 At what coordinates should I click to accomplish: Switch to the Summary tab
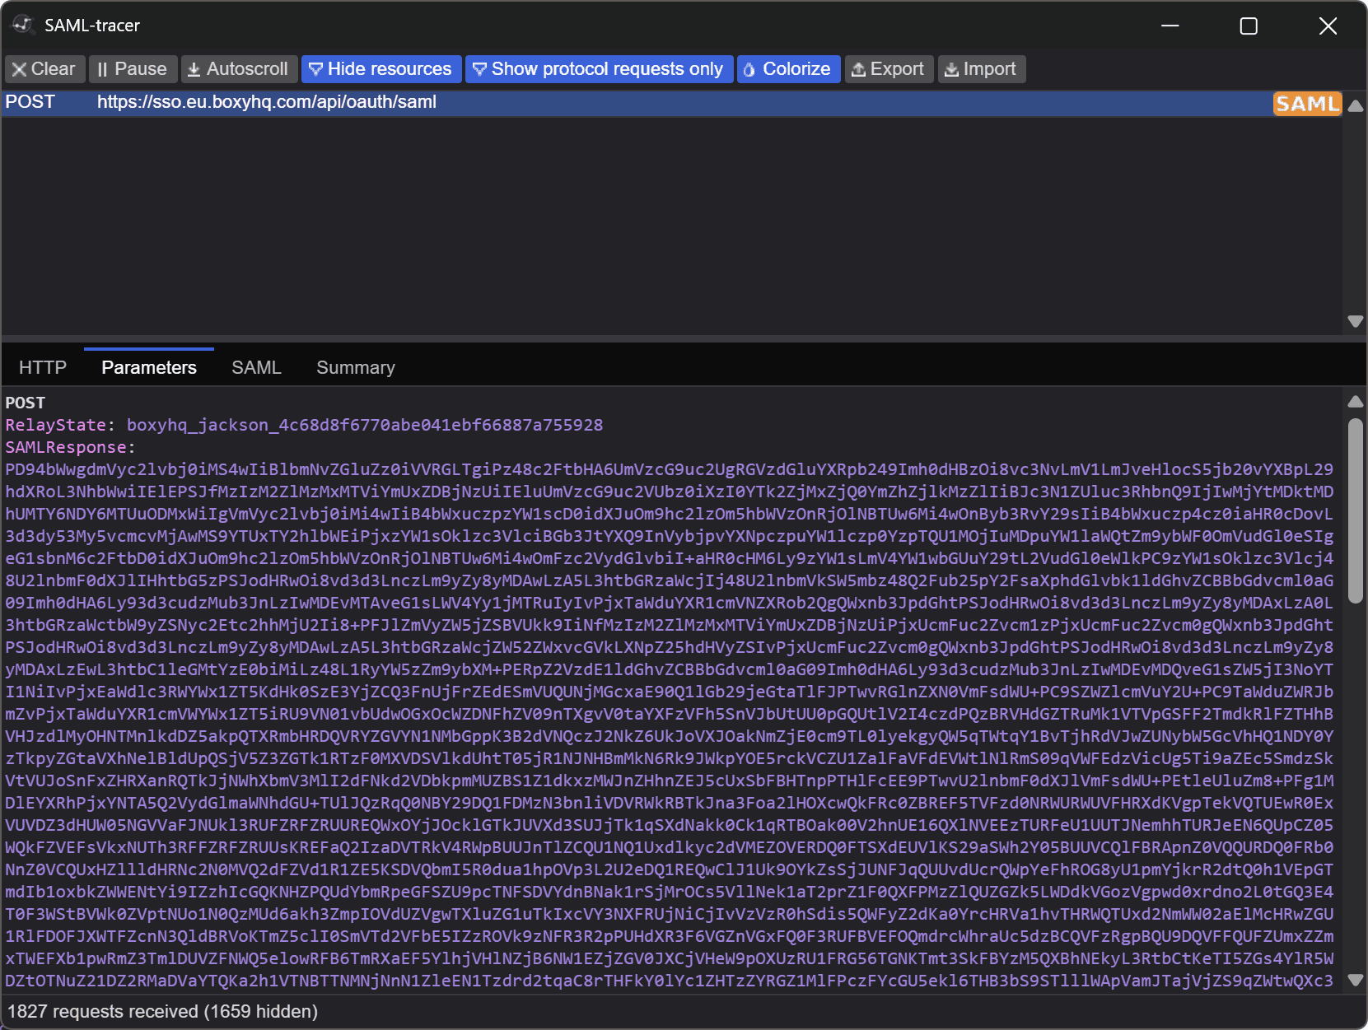[x=356, y=367]
